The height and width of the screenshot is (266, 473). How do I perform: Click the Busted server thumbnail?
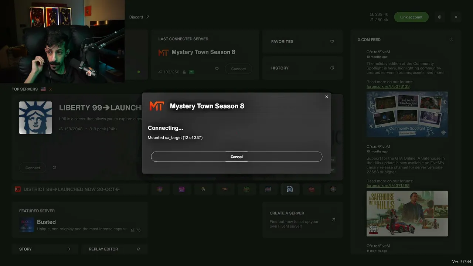coord(27,225)
